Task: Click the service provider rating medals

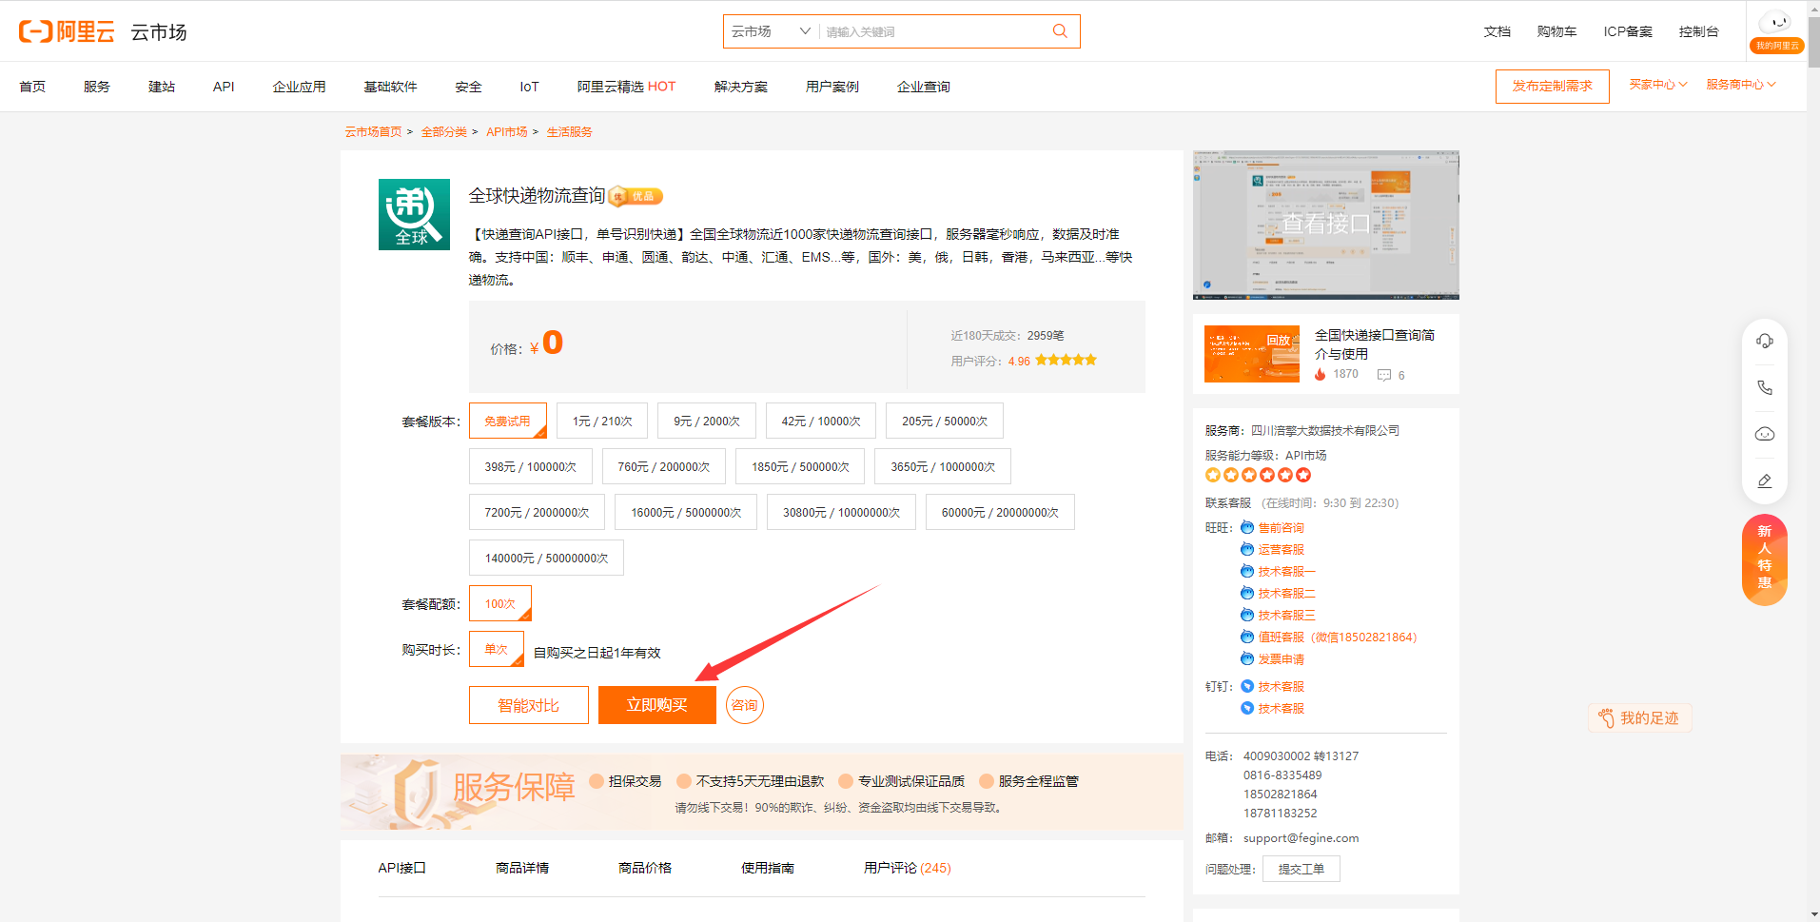Action: 1258,475
